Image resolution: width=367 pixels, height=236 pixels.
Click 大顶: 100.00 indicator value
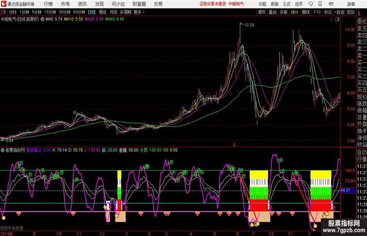[x=150, y=150]
